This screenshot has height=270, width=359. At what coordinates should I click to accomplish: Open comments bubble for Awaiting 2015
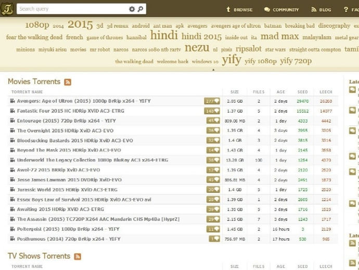[x=213, y=209]
